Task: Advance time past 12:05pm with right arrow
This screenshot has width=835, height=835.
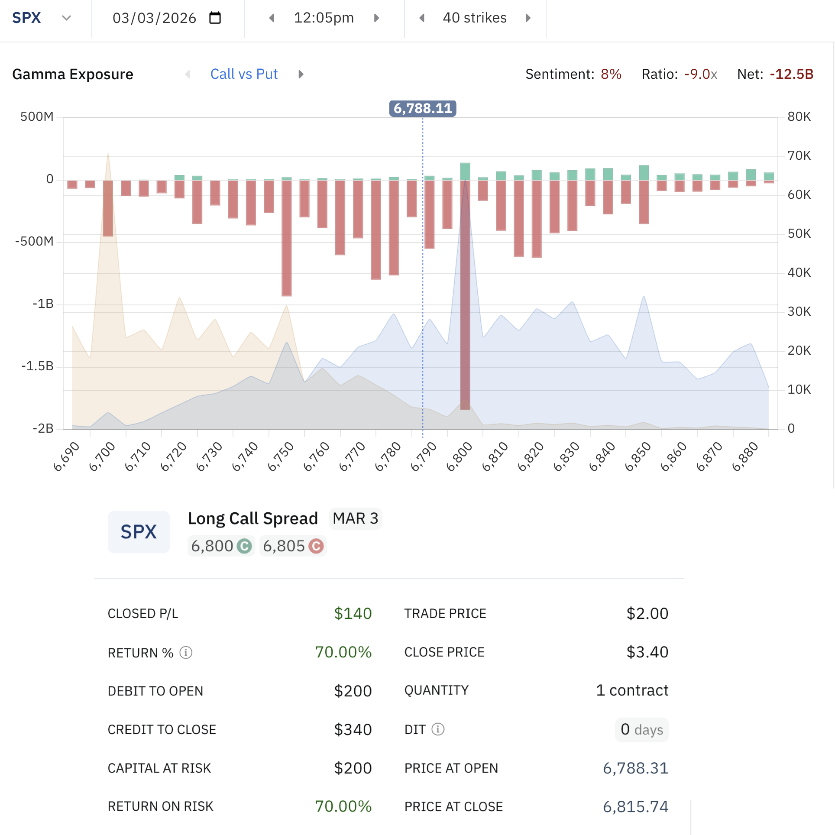Action: [x=376, y=18]
